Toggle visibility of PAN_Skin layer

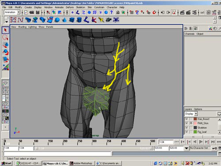point(187,123)
